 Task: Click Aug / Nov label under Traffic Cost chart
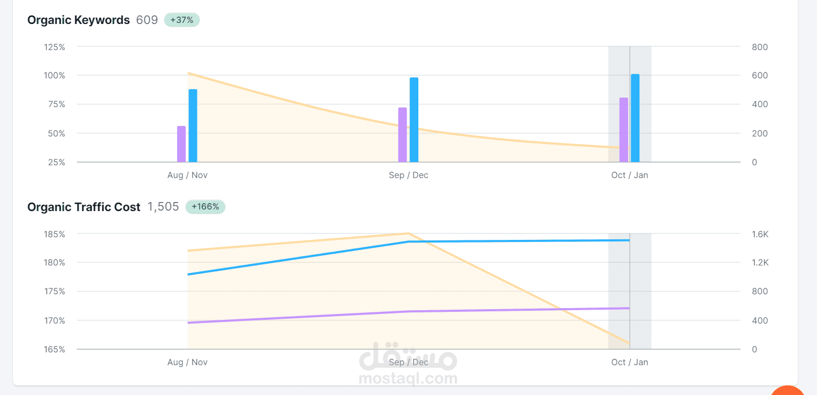(x=187, y=362)
